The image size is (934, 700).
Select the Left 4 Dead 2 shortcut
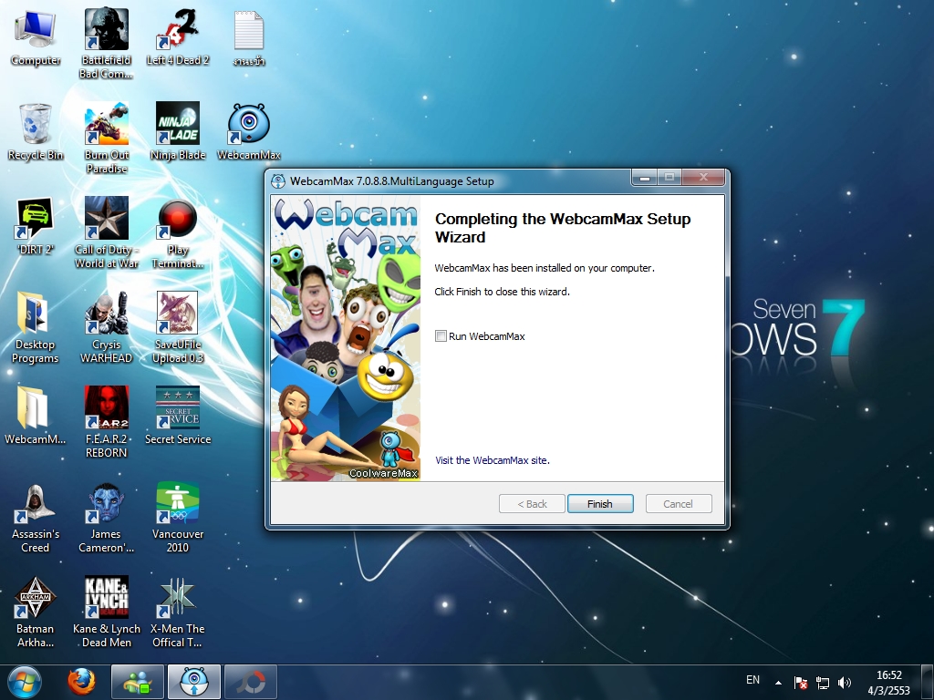(x=178, y=38)
